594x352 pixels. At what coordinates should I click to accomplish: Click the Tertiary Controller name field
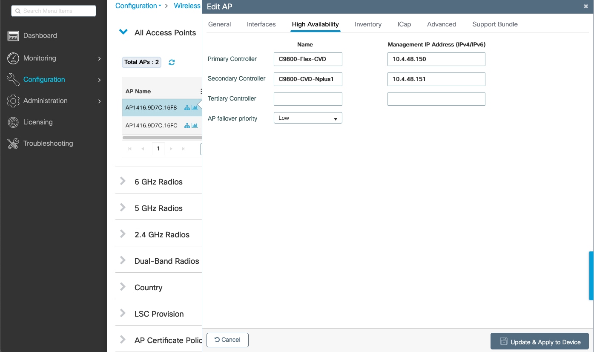(x=308, y=99)
